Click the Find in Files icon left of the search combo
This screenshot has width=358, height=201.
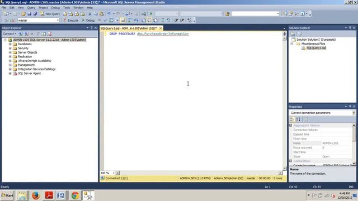click(x=227, y=14)
